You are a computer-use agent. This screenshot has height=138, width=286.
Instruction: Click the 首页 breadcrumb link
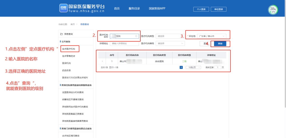[x=73, y=24]
